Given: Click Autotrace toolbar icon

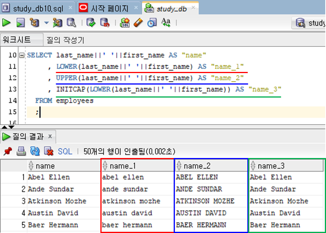Looking at the screenshot, I should pyautogui.click(x=57, y=23).
